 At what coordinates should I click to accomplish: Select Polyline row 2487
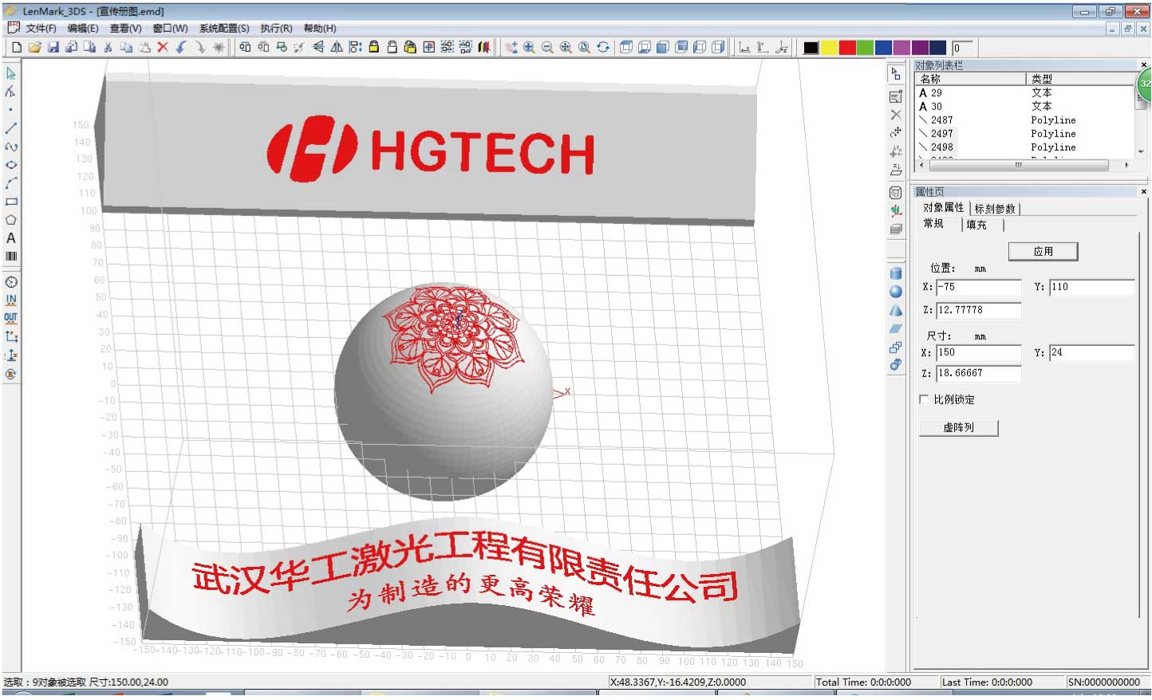pos(1024,120)
